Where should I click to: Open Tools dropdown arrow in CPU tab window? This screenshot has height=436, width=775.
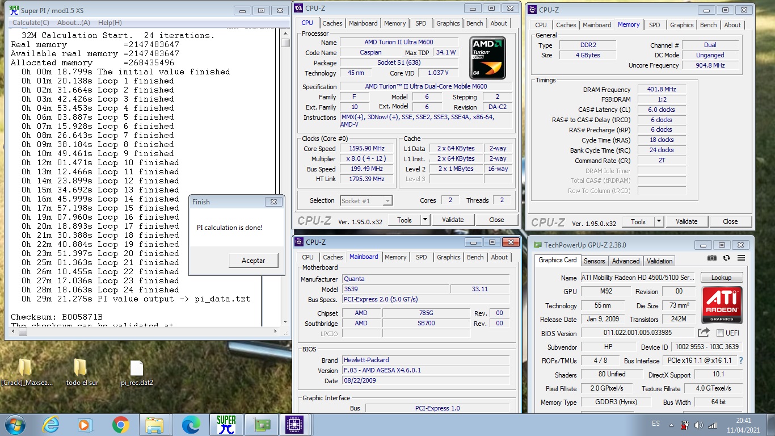pyautogui.click(x=424, y=220)
